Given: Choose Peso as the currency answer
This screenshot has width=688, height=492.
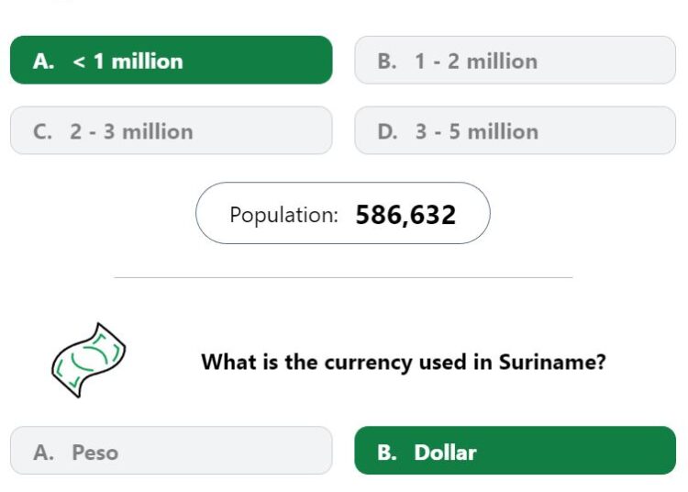Looking at the screenshot, I should coord(172,451).
